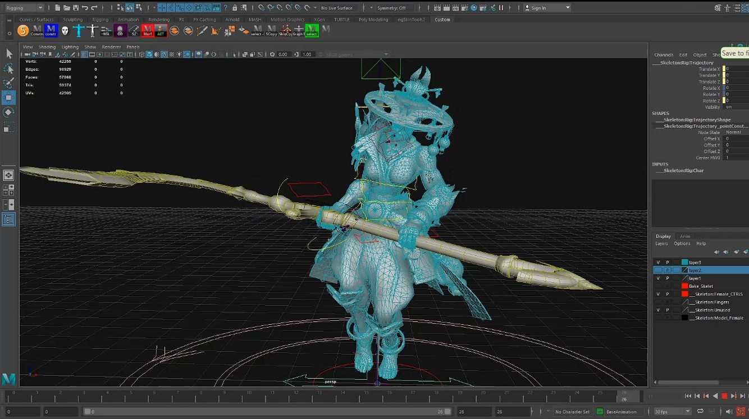749x419 pixels.
Task: Toggle visibility V box of layer1
Action: click(658, 278)
